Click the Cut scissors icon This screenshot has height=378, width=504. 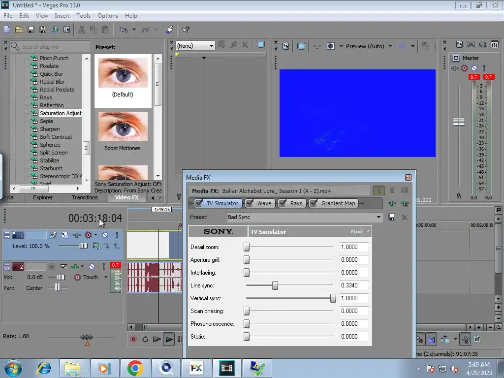click(82, 30)
